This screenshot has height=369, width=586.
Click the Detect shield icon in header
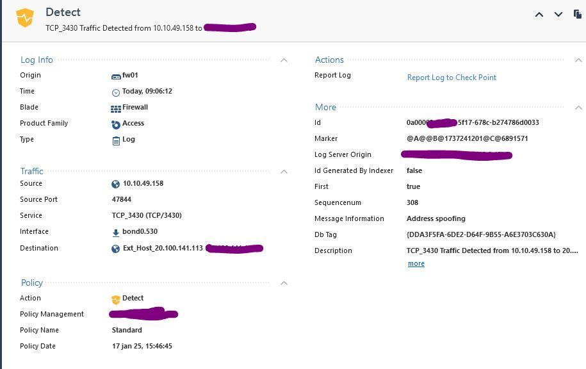[25, 18]
